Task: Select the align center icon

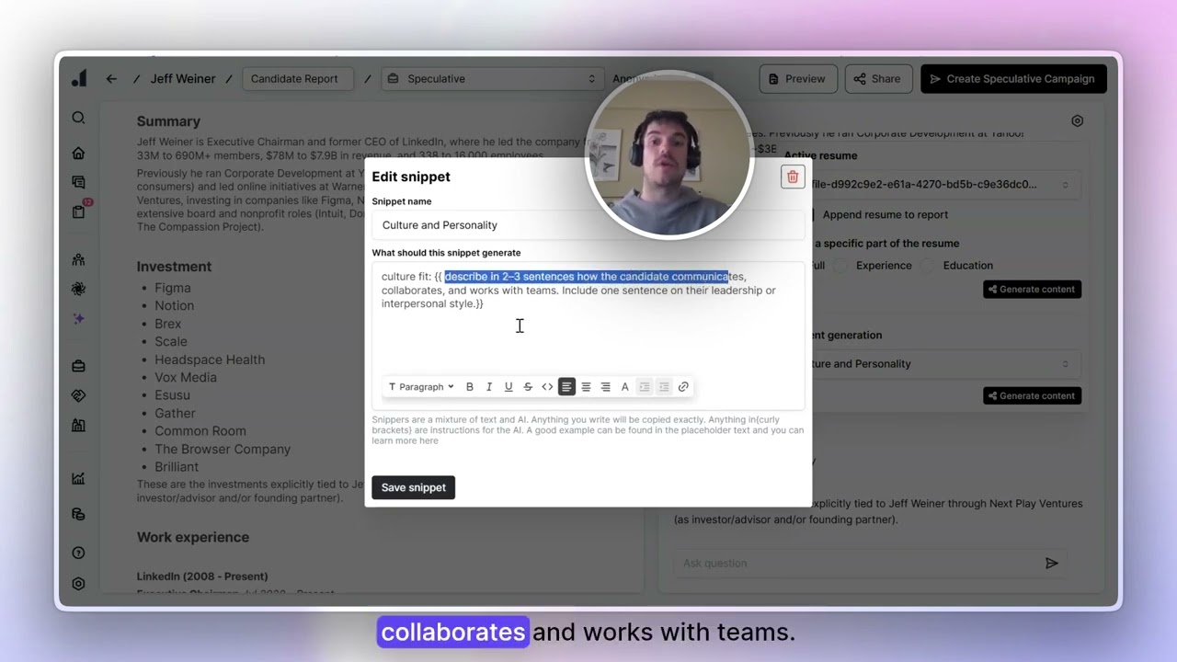Action: pyautogui.click(x=586, y=387)
